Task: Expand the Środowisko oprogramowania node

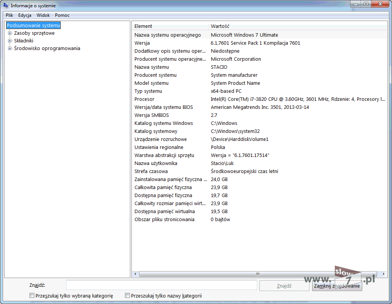Action: point(10,49)
